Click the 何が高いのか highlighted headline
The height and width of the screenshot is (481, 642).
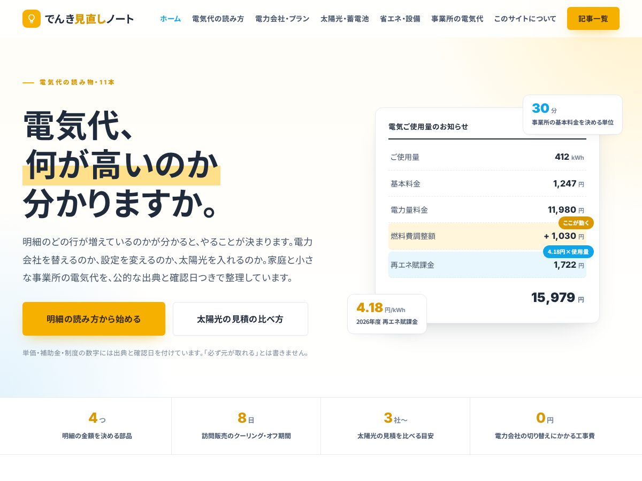[121, 165]
